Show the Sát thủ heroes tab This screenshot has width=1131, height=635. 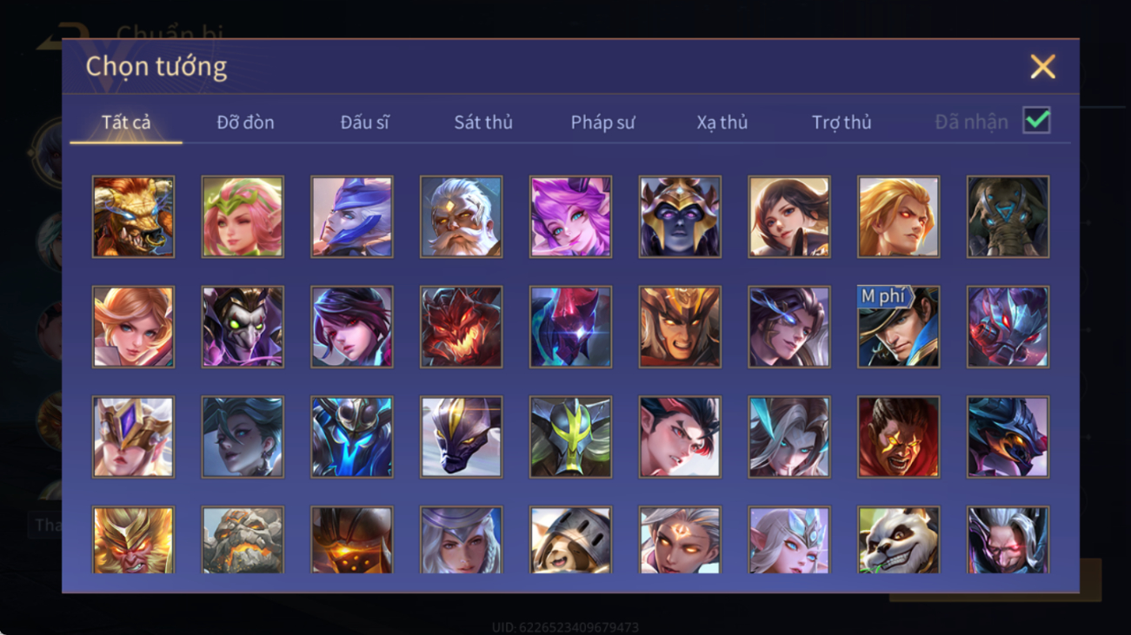(x=483, y=122)
